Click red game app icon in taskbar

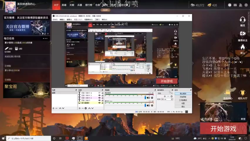tap(67, 138)
